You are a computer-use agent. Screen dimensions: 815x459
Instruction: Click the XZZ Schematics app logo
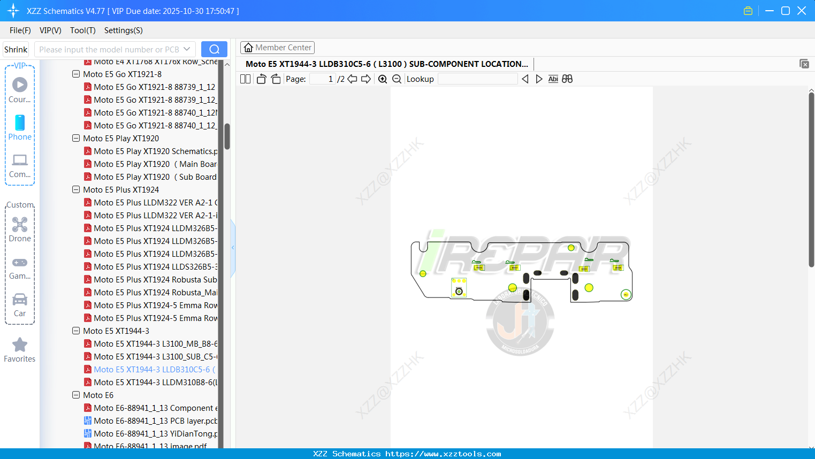point(13,11)
